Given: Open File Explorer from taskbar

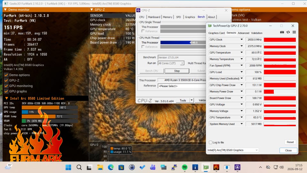Looking at the screenshot, I should coord(100,167).
